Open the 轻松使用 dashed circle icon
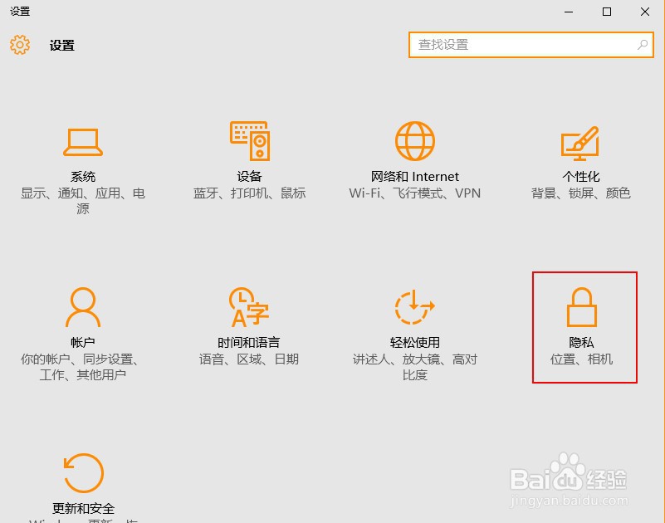This screenshot has height=523, width=665. click(415, 307)
